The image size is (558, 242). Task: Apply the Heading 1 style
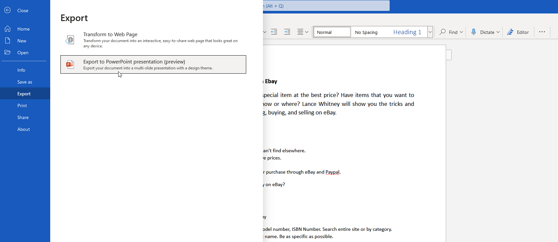click(x=407, y=32)
